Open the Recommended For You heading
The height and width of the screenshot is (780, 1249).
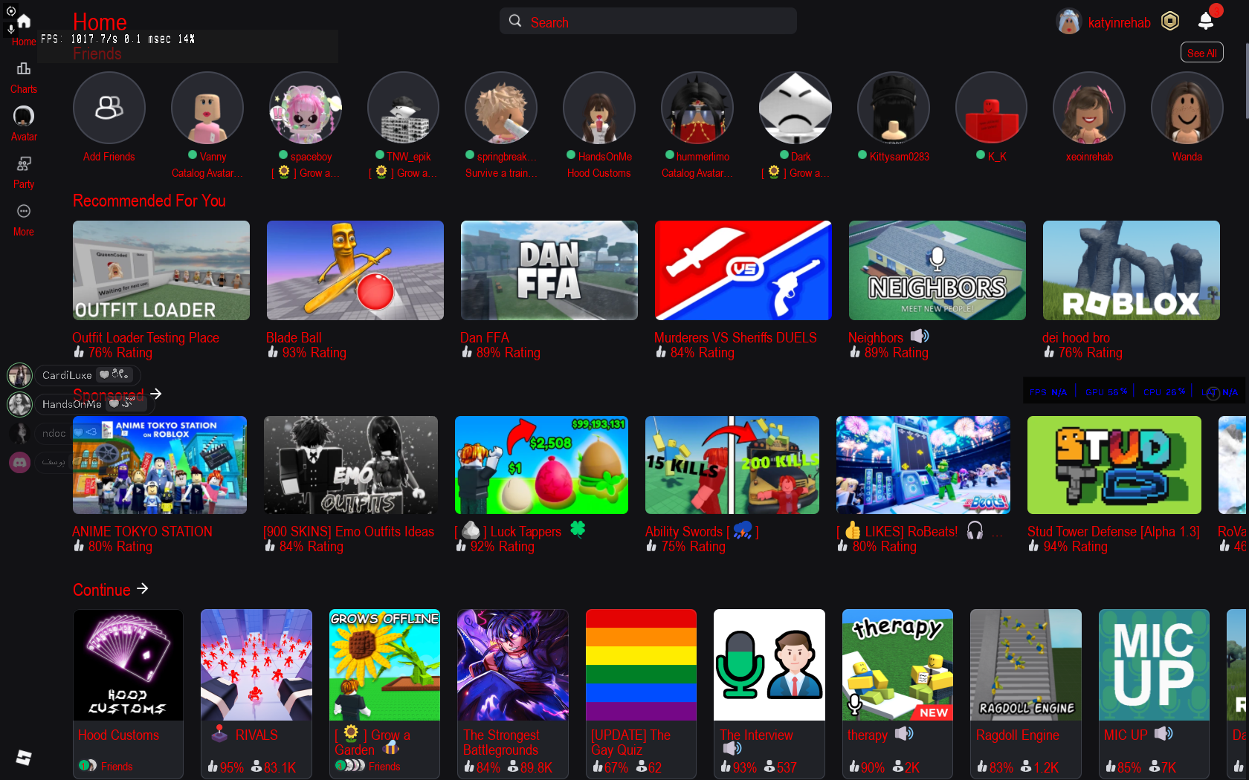pos(149,201)
